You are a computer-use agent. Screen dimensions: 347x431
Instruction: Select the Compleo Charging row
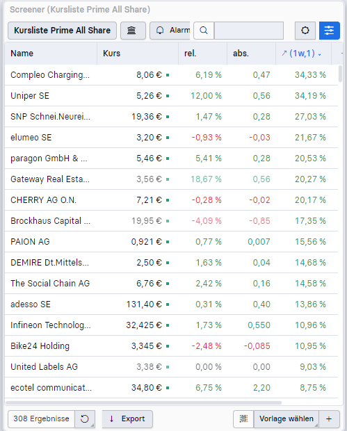[x=171, y=75]
